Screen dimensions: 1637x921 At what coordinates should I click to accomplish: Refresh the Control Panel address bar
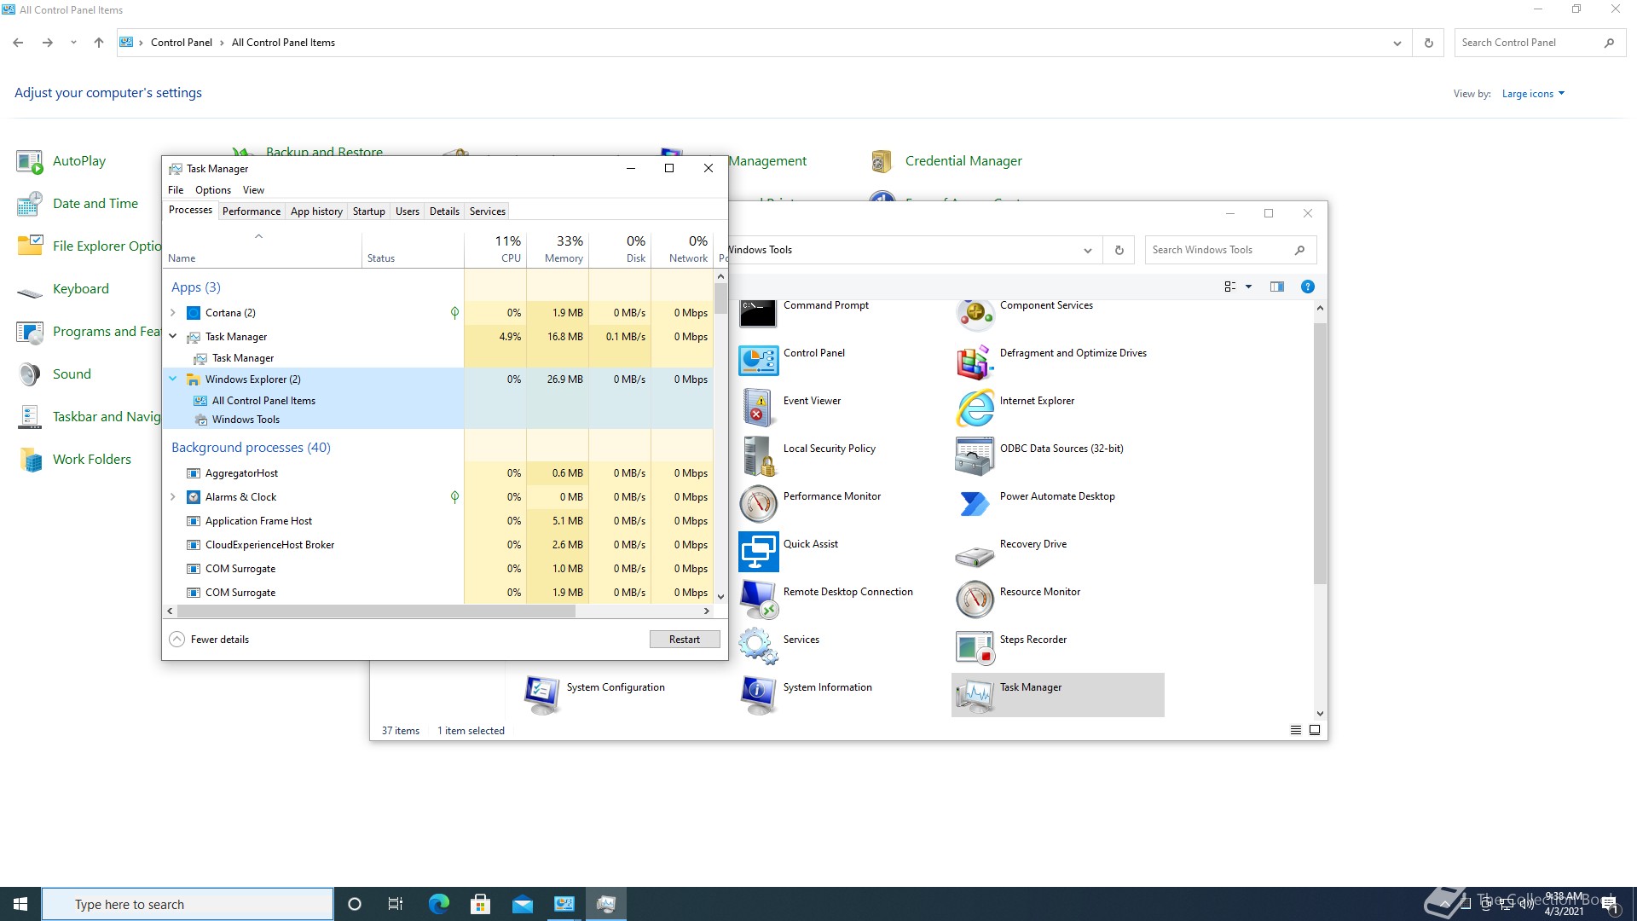(x=1429, y=43)
